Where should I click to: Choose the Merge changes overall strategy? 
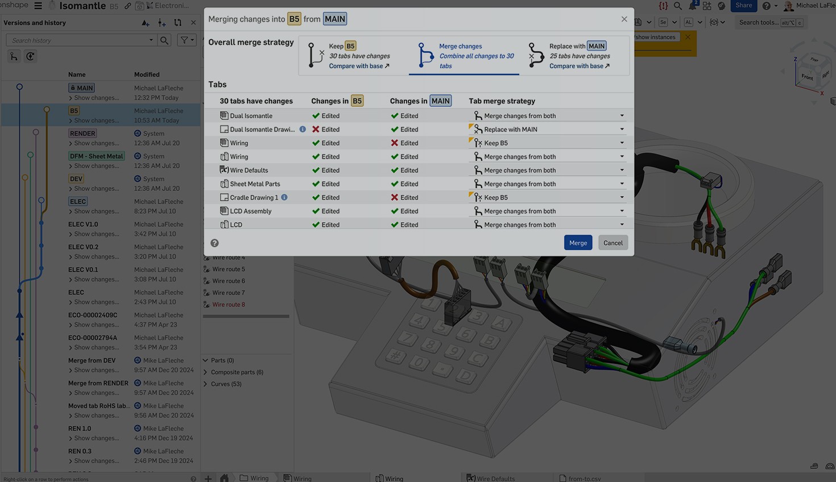464,56
